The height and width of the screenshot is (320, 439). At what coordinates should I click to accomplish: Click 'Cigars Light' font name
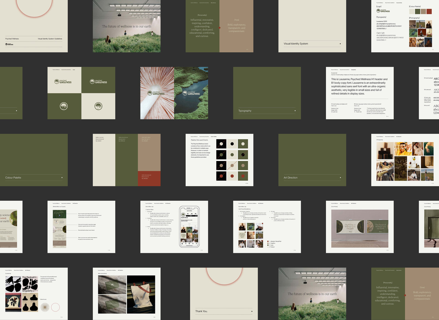click(381, 33)
